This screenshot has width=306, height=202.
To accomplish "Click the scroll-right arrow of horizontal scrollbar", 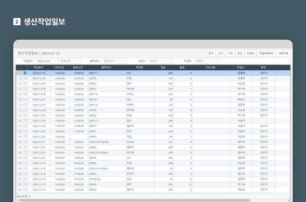I will [x=289, y=200].
